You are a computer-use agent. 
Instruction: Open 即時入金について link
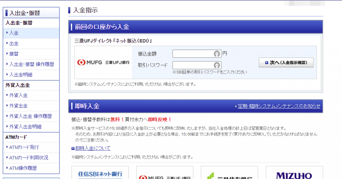tap(93, 148)
